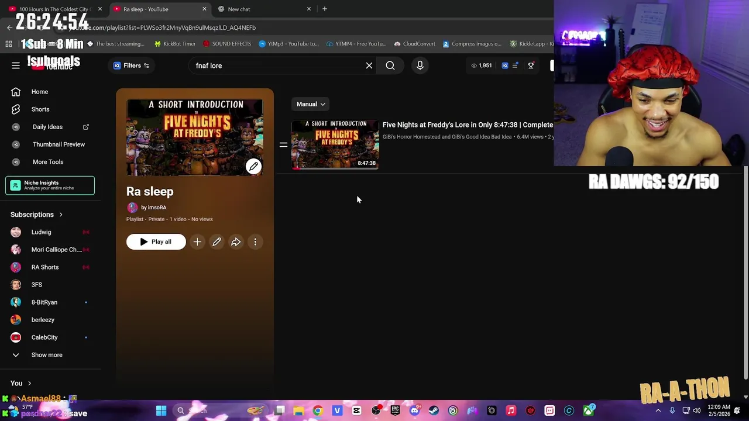Open the Niche Insights panel
Viewport: 749px width, 421px height.
[x=50, y=185]
